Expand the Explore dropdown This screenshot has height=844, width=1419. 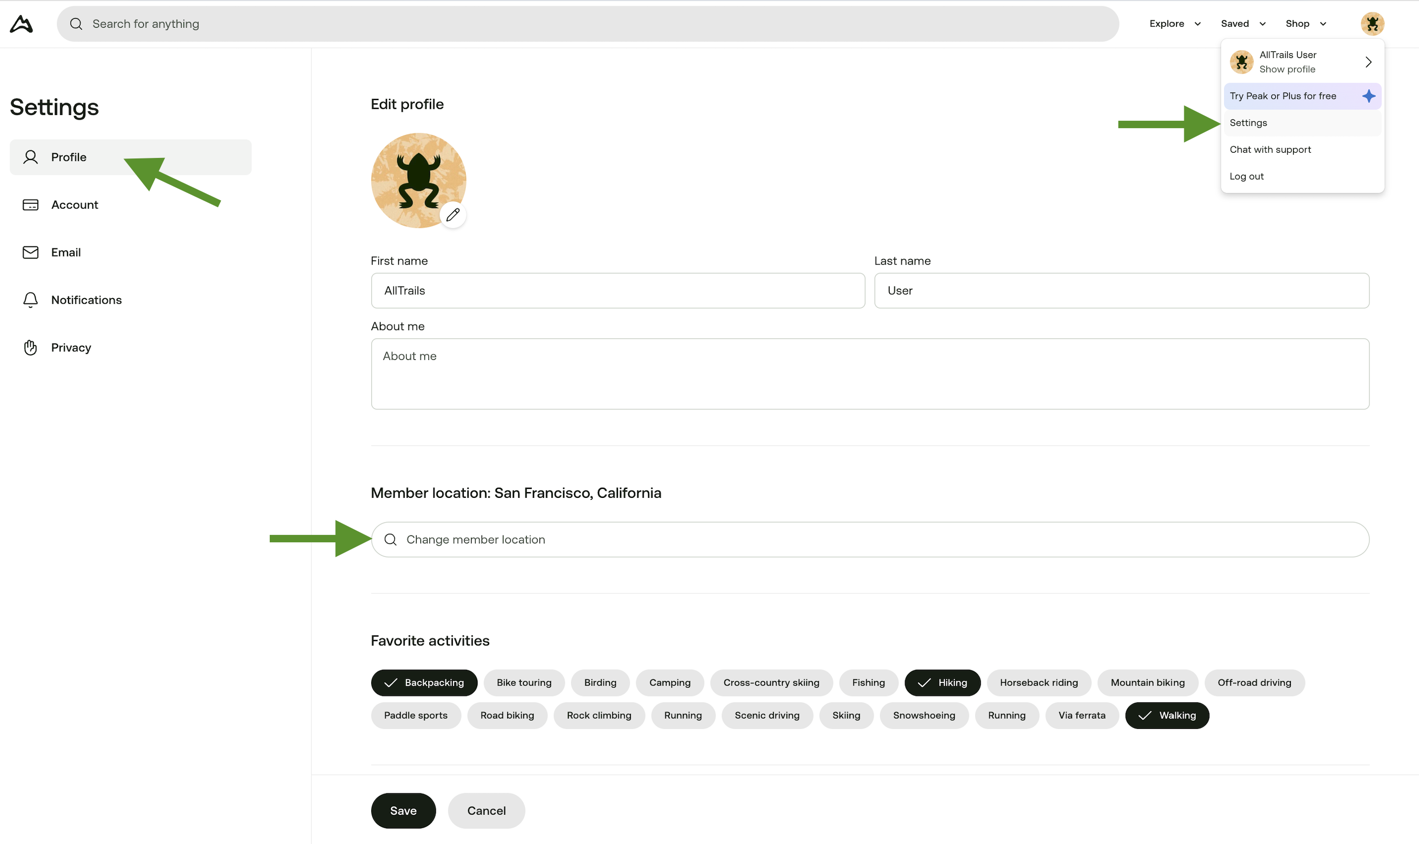[1175, 24]
